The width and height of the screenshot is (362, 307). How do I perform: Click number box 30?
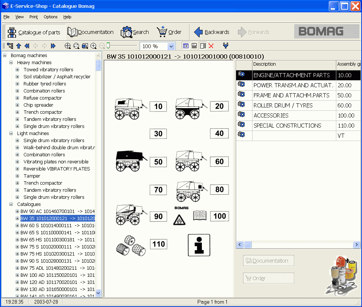158,134
